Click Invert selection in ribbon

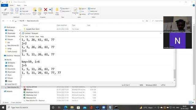click(93, 14)
